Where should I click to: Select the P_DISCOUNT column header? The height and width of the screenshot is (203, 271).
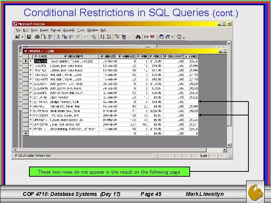174,56
